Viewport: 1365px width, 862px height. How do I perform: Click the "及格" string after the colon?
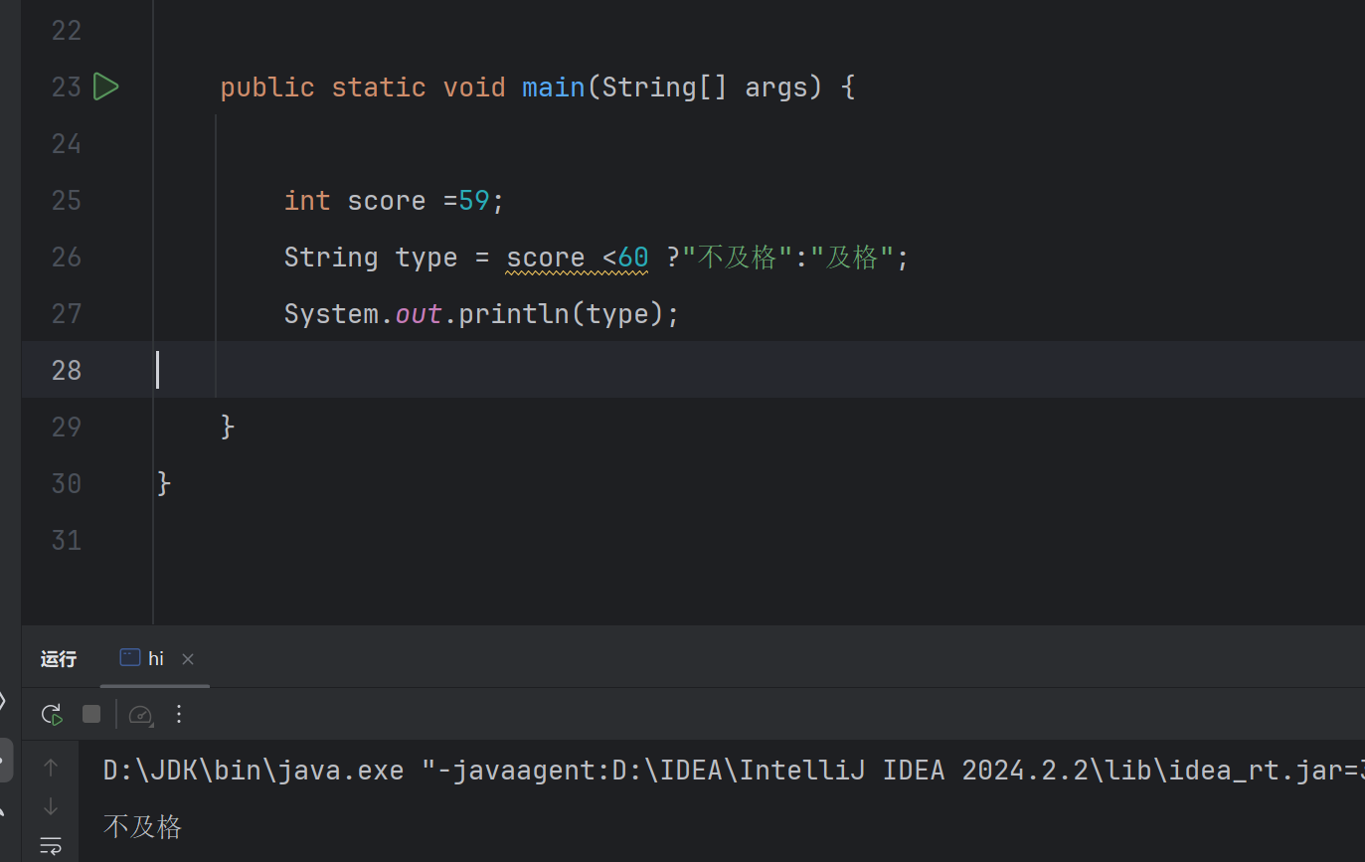852,258
